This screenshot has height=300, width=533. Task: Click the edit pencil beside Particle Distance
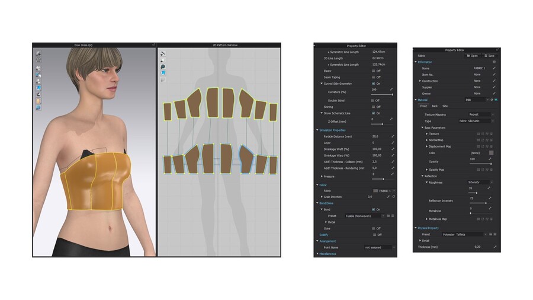coord(393,136)
